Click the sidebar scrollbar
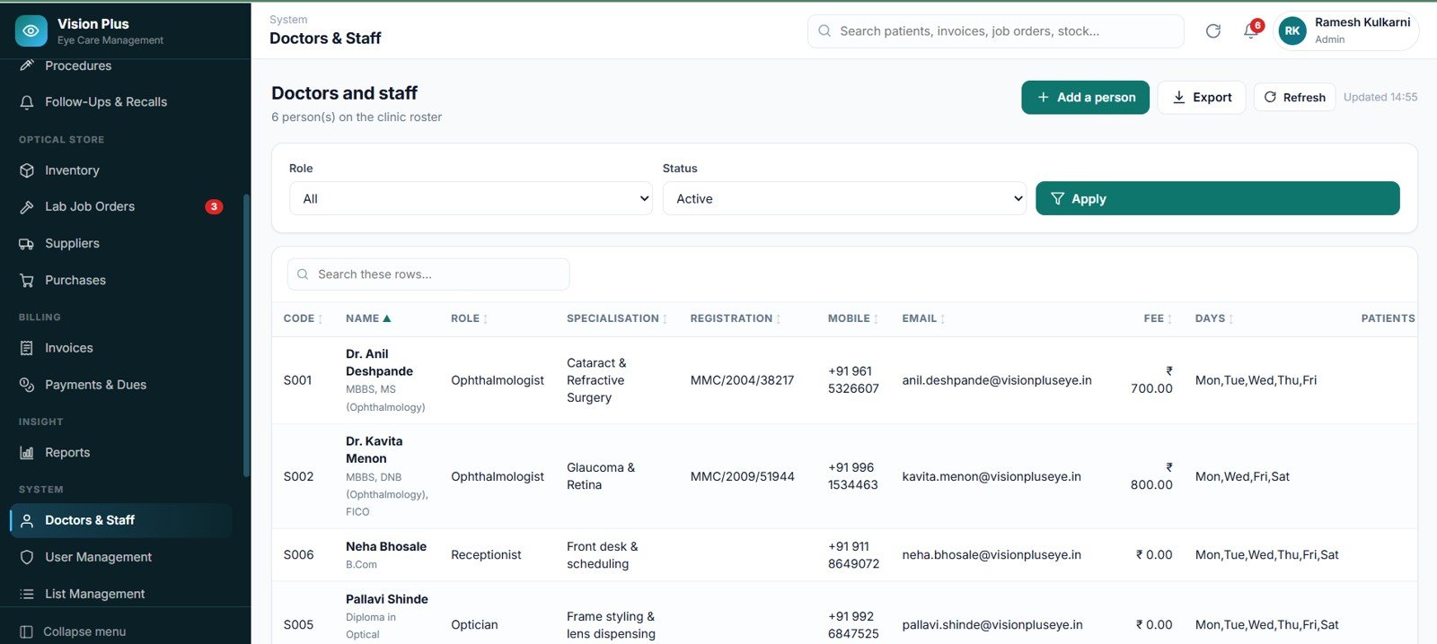Image resolution: width=1437 pixels, height=644 pixels. [x=246, y=335]
